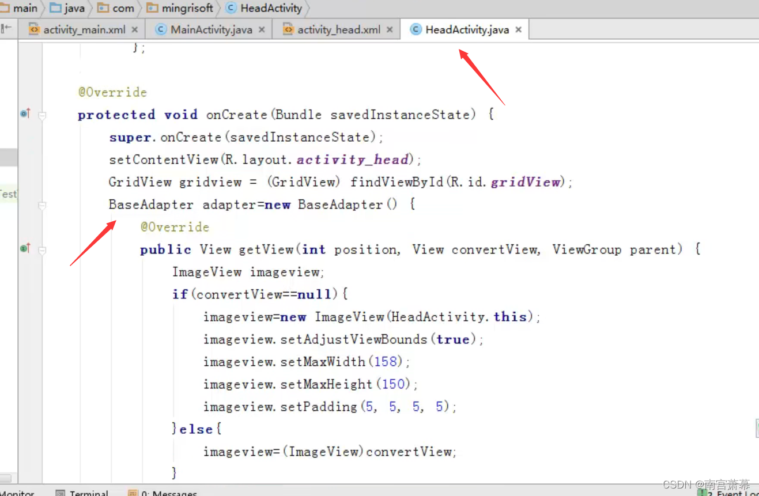
Task: Click the HeadActivity class icon in breadcrumb
Action: 232,8
